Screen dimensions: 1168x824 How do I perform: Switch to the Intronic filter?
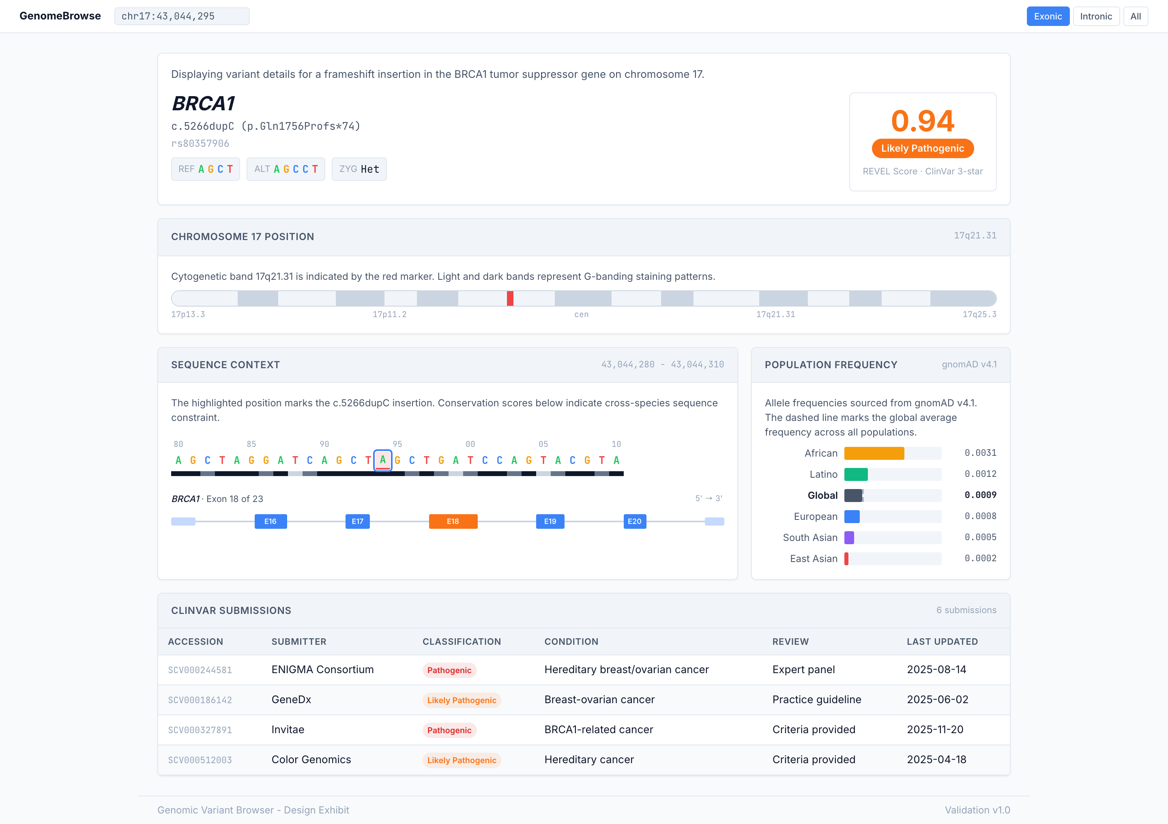coord(1095,16)
